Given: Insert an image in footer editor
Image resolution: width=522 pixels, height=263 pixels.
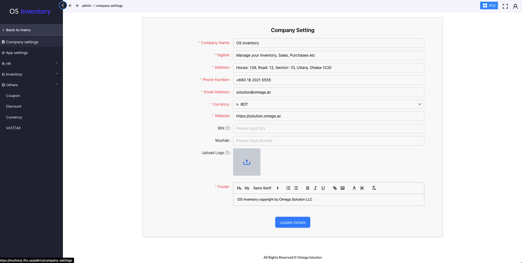Looking at the screenshot, I should coord(342,188).
